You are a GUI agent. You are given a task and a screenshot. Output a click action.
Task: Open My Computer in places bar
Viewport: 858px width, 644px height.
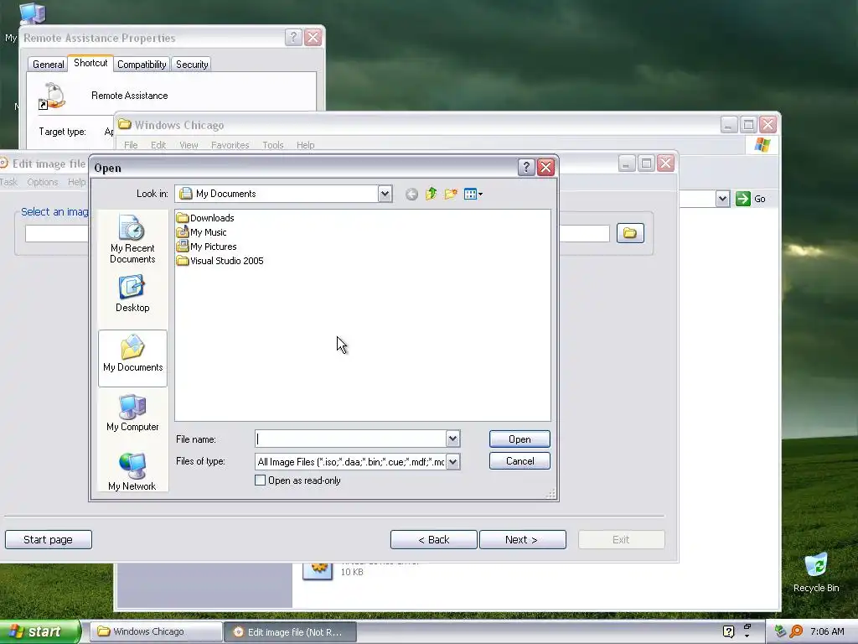click(x=132, y=413)
